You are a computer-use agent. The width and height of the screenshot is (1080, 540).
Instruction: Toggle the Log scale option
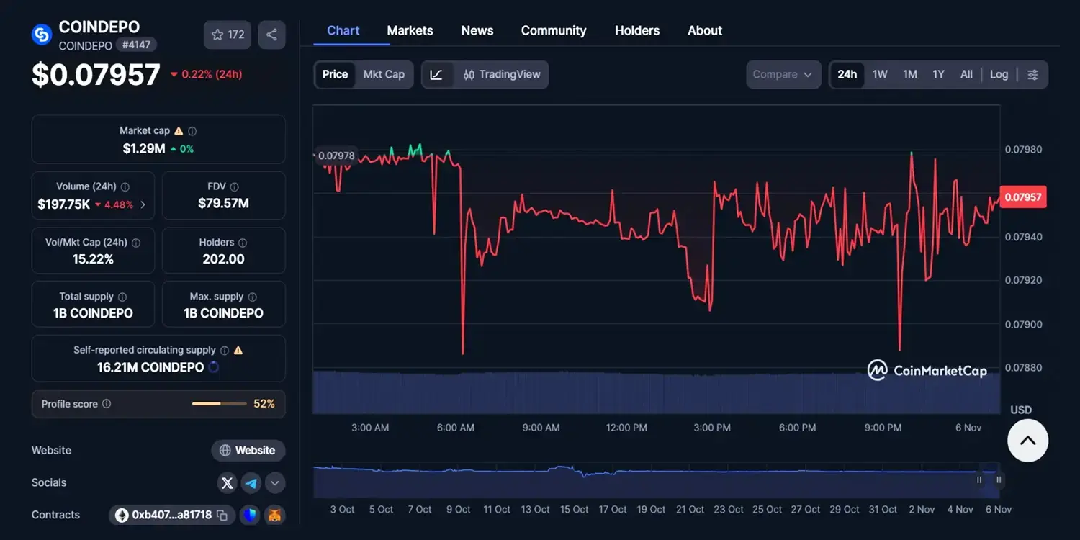[x=999, y=75]
